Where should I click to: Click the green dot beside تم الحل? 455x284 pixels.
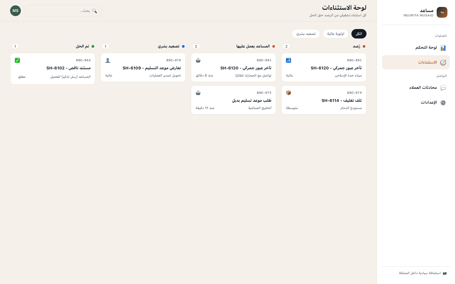tap(93, 46)
